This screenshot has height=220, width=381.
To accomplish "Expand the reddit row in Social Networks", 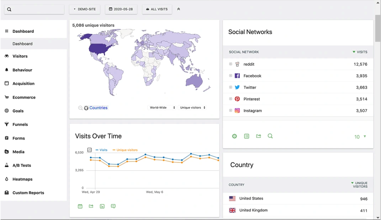I will 231,64.
